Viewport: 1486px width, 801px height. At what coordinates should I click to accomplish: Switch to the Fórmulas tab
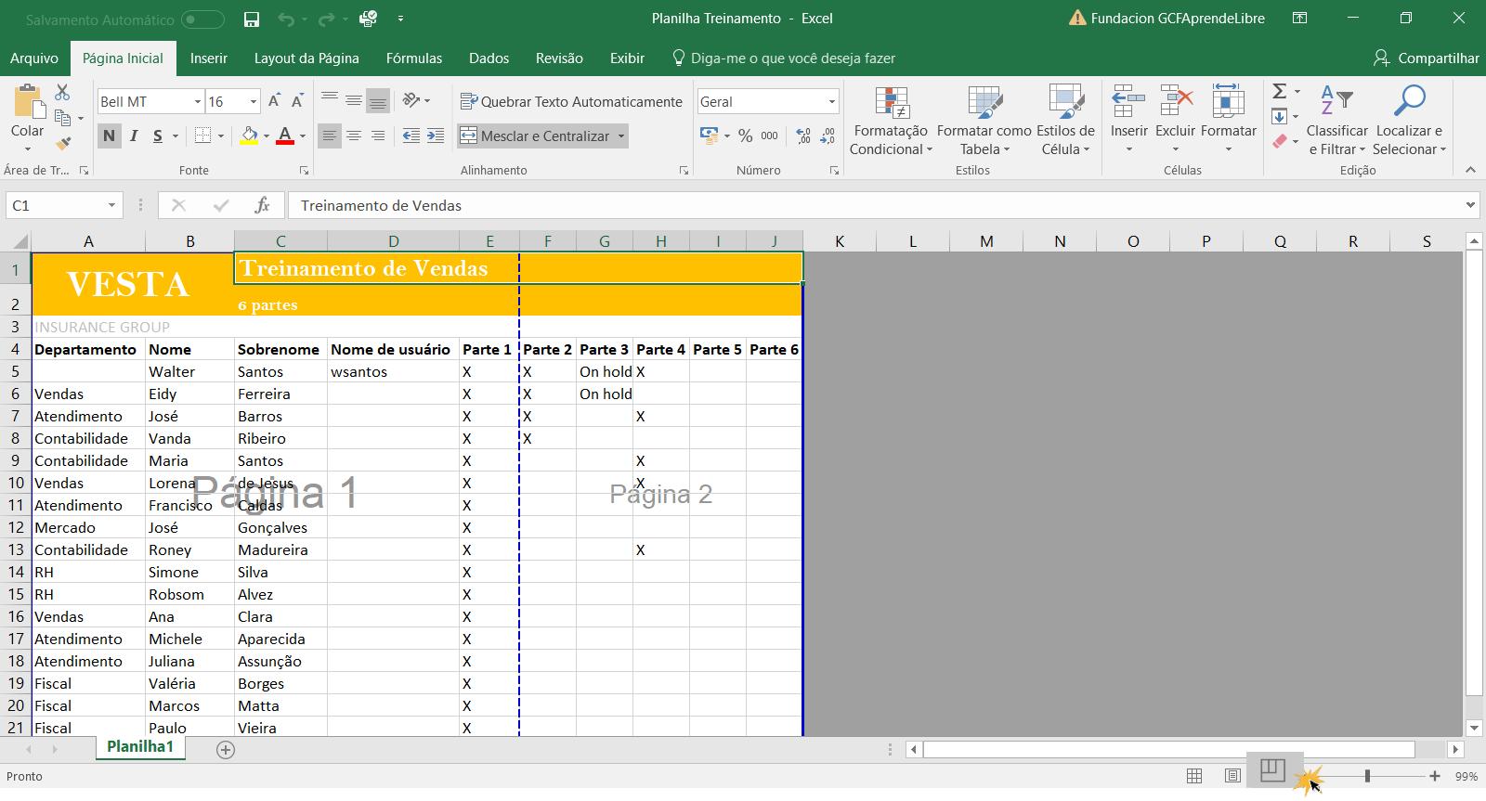tap(414, 58)
